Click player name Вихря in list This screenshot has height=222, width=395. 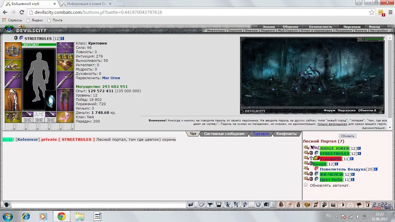(x=320, y=164)
